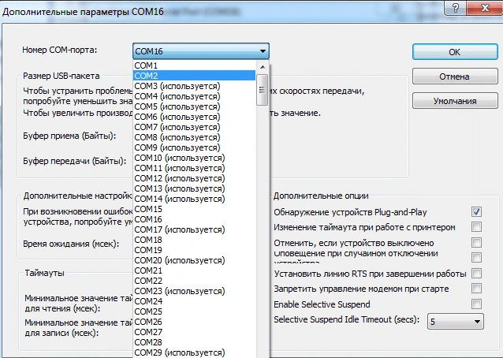This screenshot has height=358, width=503.
Task: Check Установить линию RTS при завершении работы
Action: (x=476, y=274)
